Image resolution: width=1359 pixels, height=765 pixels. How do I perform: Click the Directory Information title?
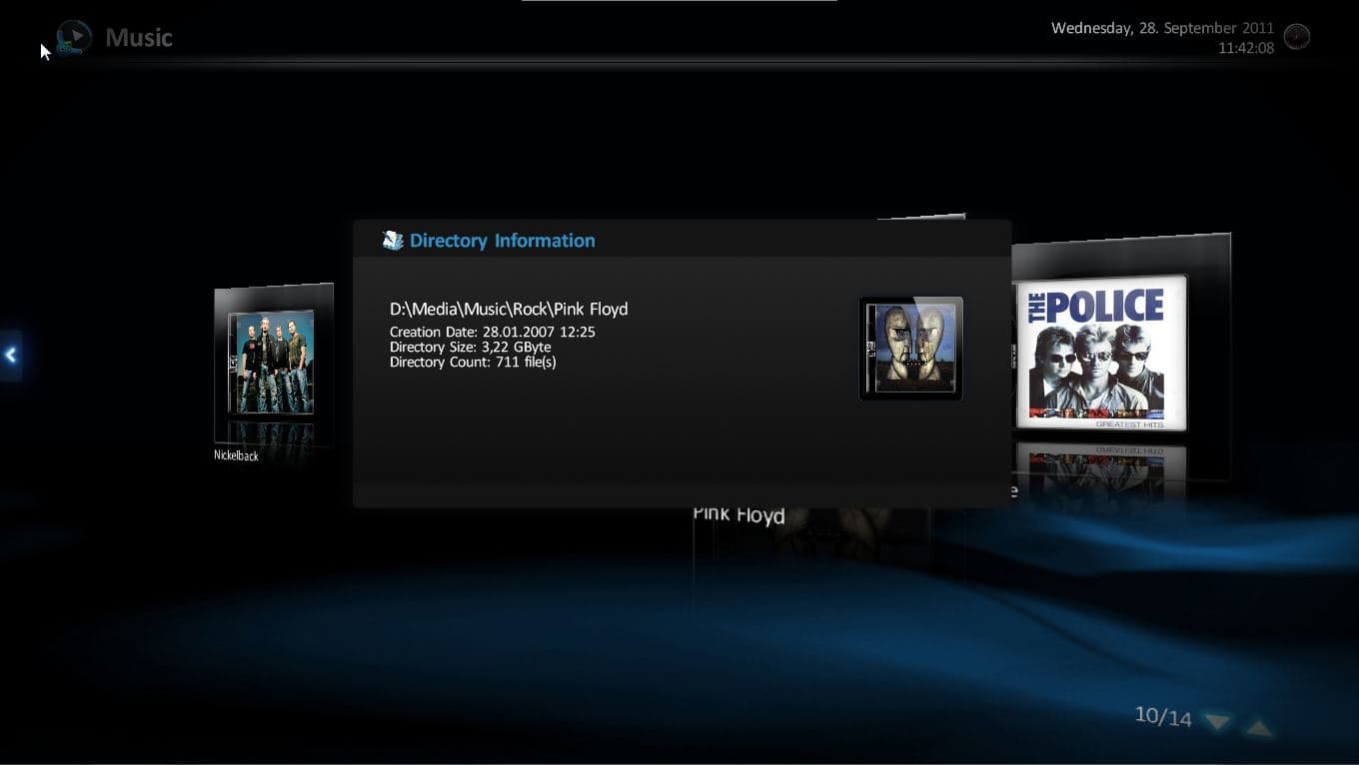tap(502, 241)
